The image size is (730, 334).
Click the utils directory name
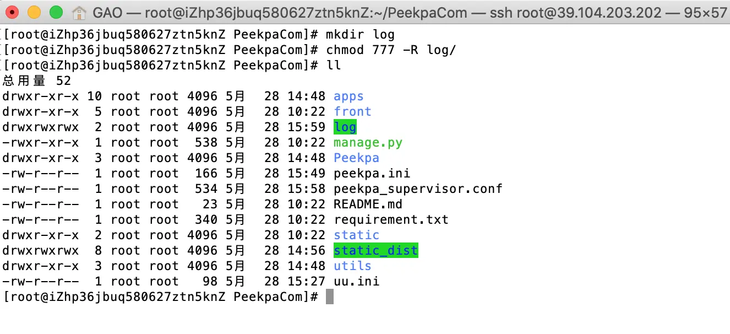pos(352,266)
